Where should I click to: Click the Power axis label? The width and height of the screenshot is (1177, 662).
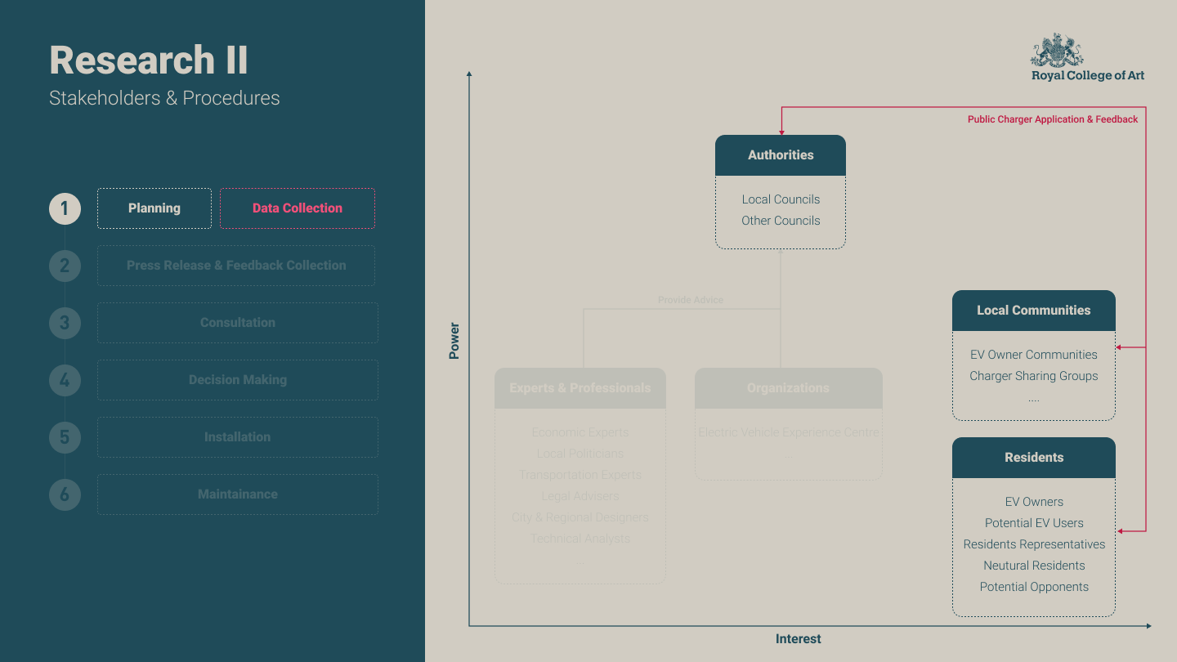[x=454, y=341]
